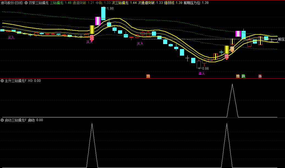Viewport: 285px width, 168px height.
Task: Click the red diamond signal below 1.98 peak
Action: [92, 38]
